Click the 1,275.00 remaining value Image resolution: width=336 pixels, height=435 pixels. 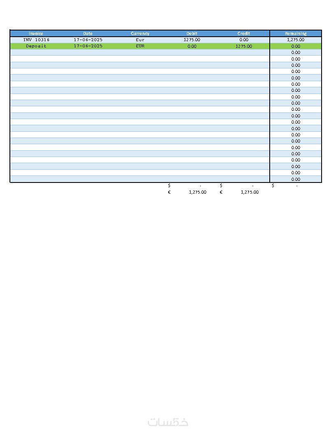(296, 40)
